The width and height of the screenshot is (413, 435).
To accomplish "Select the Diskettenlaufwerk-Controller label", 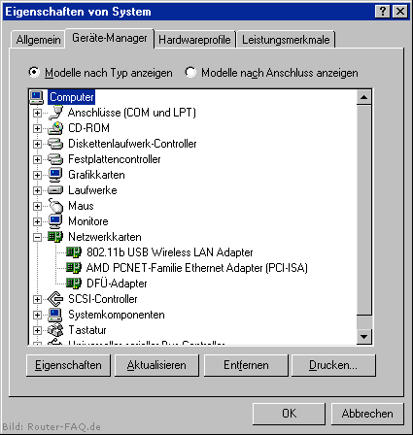I will coord(132,144).
